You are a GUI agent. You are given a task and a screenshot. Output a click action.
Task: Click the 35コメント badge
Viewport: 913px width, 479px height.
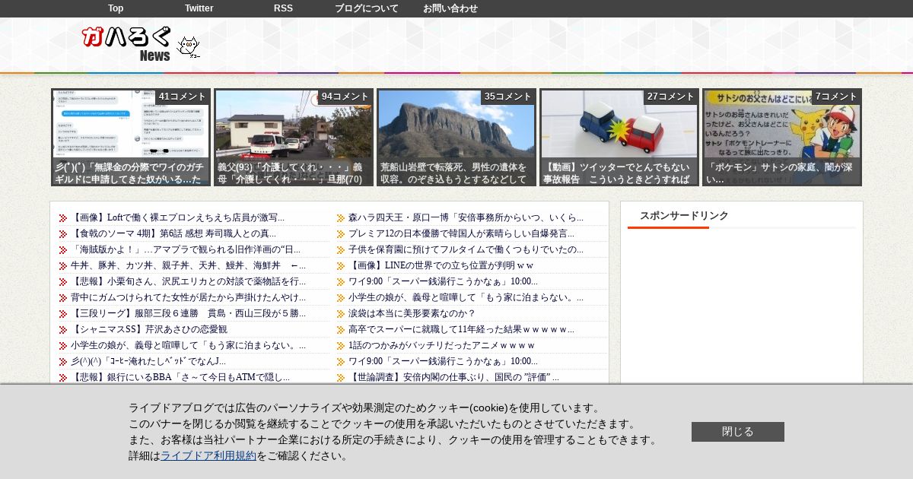pos(507,97)
